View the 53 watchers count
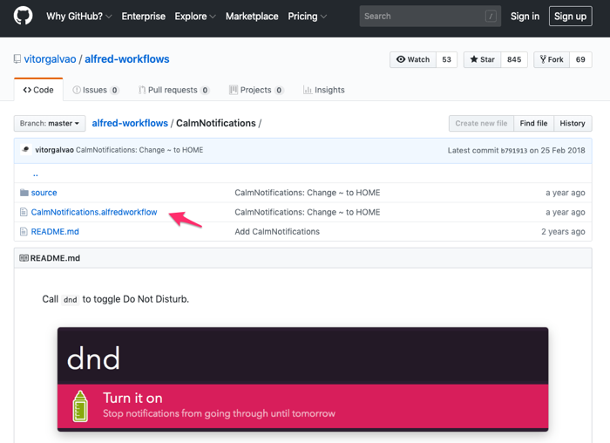The height and width of the screenshot is (443, 610). coord(446,59)
